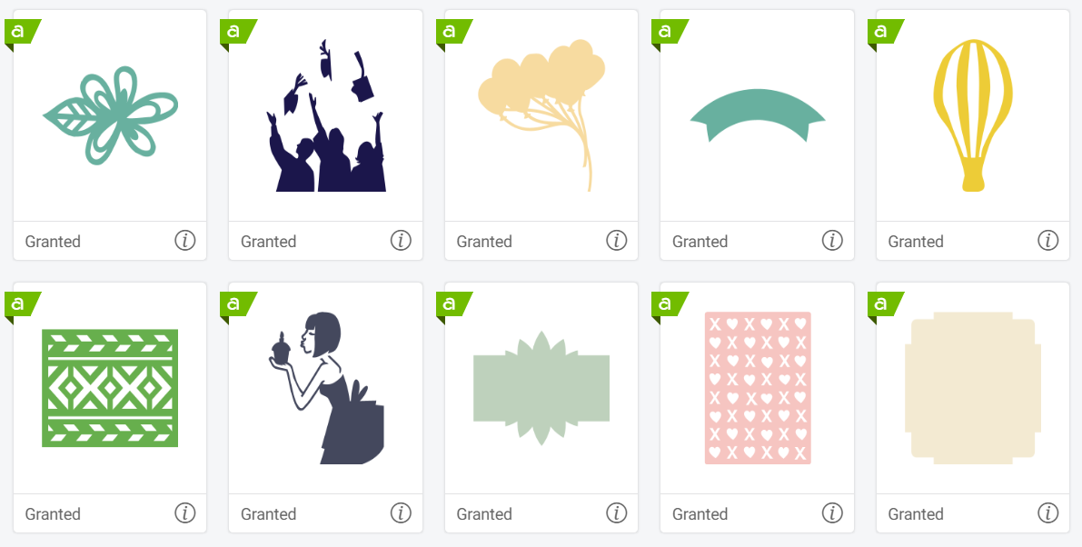The width and height of the screenshot is (1082, 547).
Task: Open info for green tribal pattern card
Action: (185, 513)
